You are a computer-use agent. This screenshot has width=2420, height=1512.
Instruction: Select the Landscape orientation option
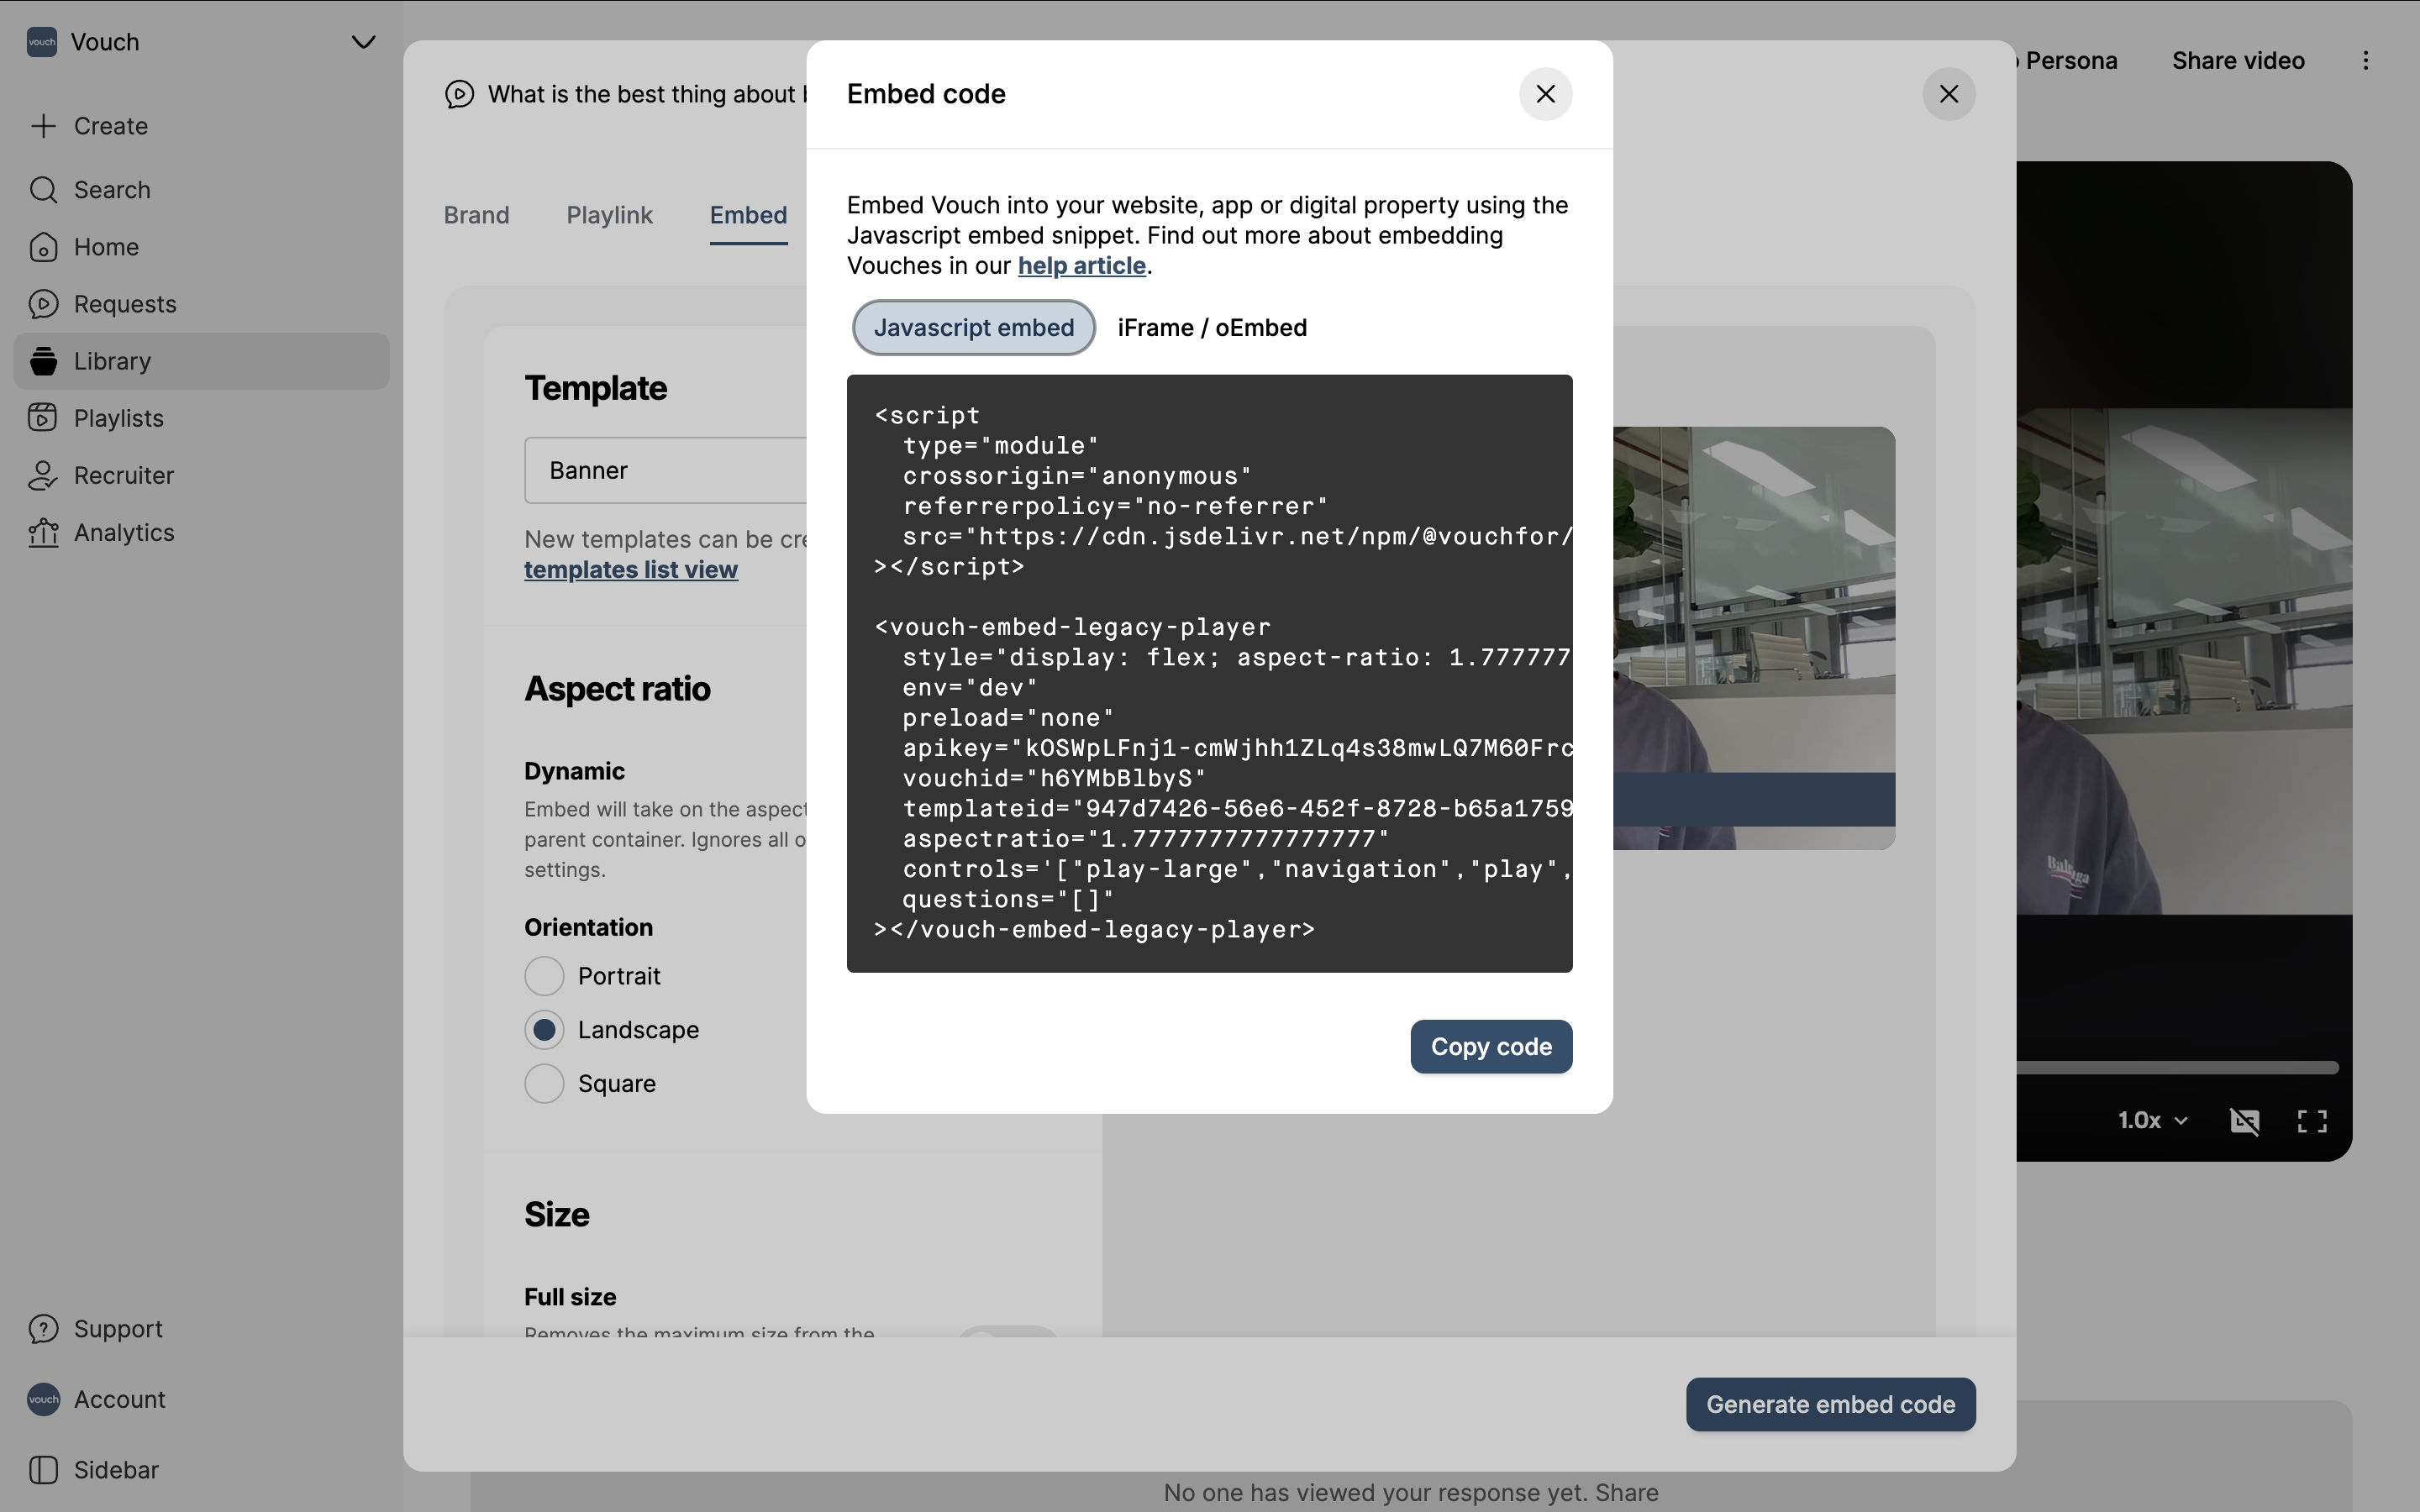544,1030
